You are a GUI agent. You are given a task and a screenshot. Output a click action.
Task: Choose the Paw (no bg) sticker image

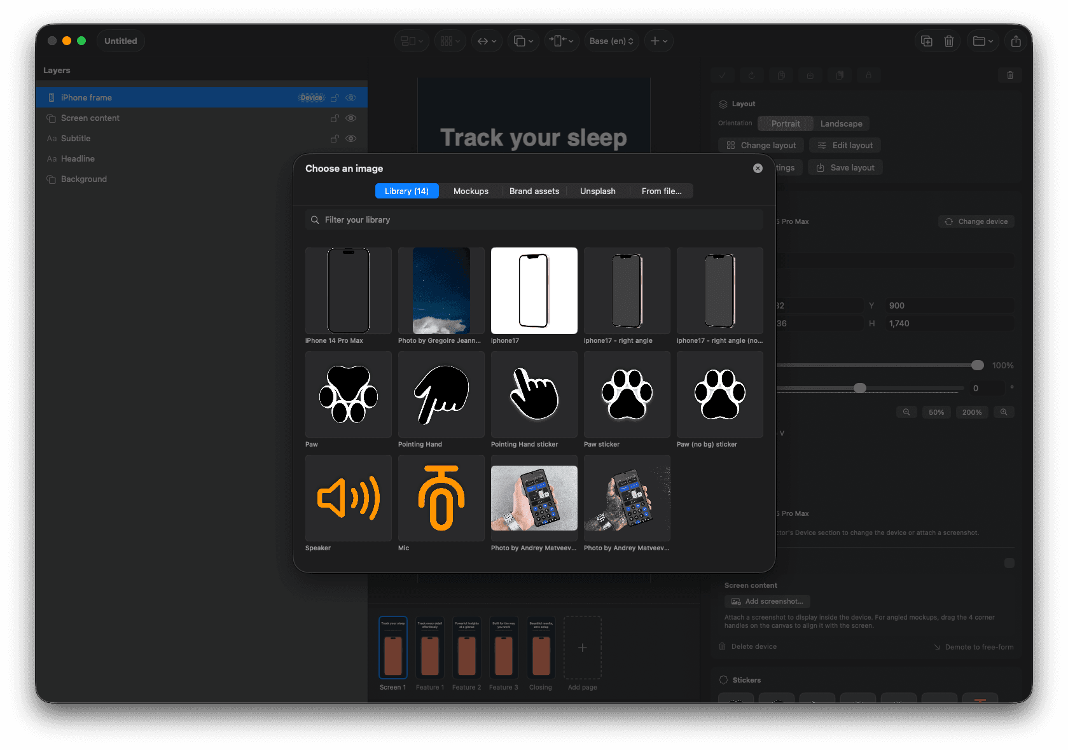pyautogui.click(x=720, y=394)
